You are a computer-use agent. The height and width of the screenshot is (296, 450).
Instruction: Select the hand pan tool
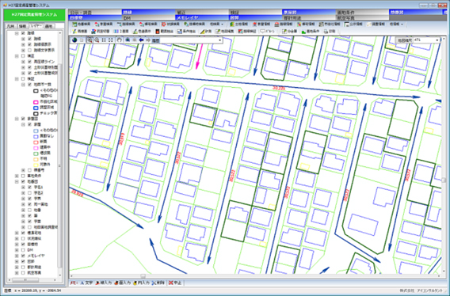(120, 40)
